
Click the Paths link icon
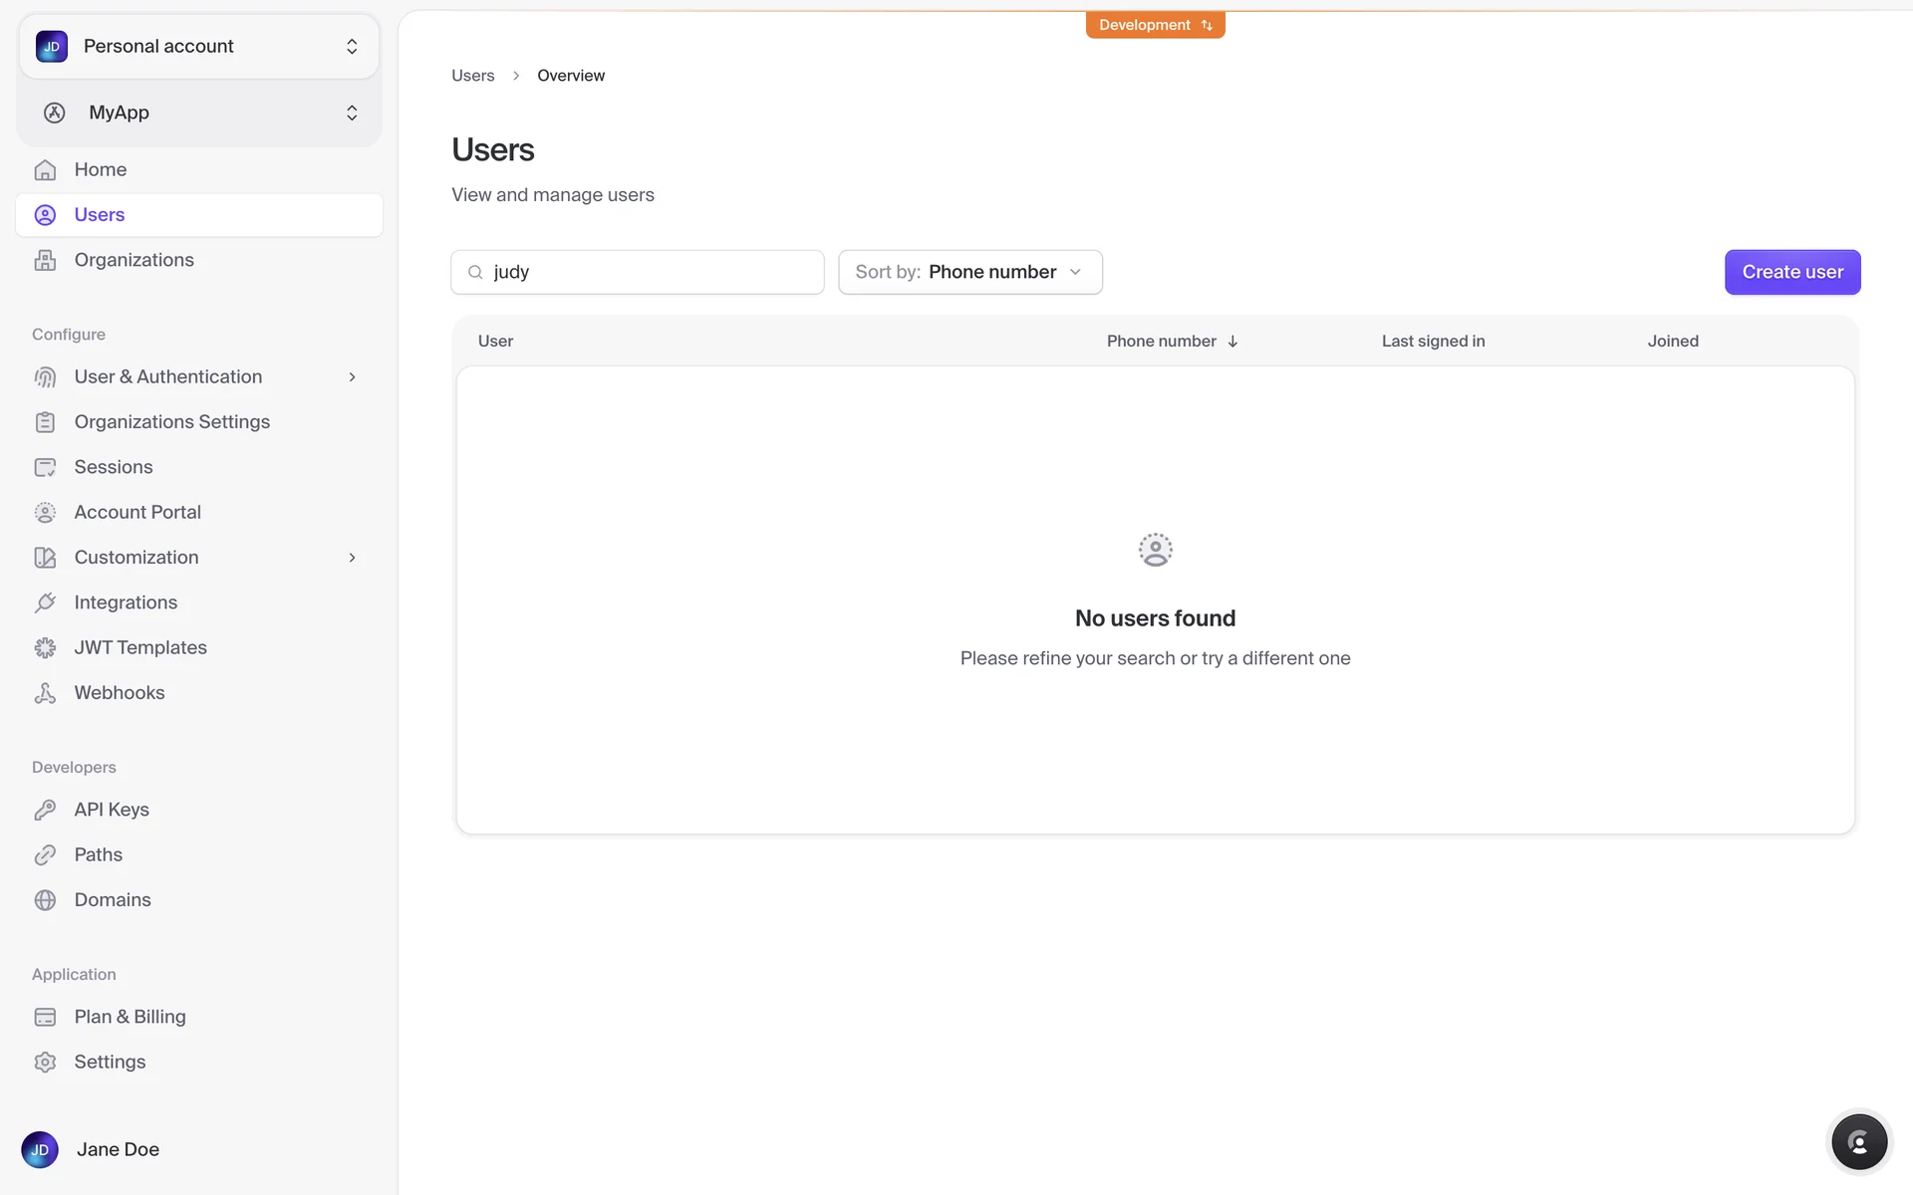coord(45,855)
